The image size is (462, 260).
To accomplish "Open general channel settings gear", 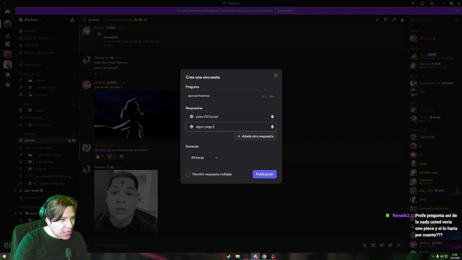I will point(74,140).
